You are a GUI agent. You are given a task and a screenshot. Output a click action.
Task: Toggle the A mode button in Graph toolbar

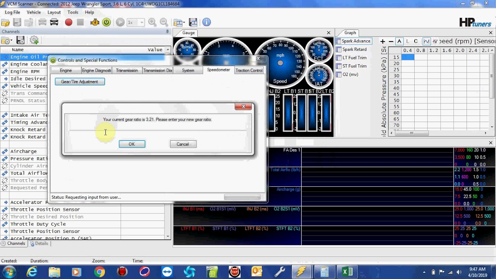point(400,41)
